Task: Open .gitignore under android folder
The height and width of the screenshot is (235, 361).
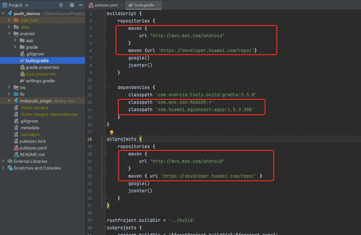Action: (35, 54)
